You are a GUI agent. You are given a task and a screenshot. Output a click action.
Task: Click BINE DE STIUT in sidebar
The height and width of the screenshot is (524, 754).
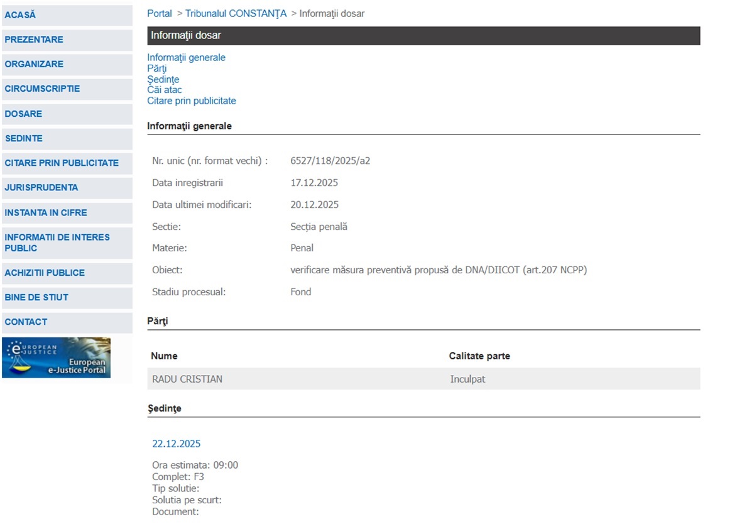(36, 297)
